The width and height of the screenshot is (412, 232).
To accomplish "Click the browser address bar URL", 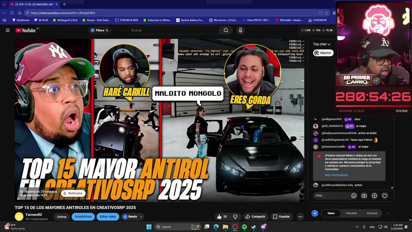I will [x=63, y=13].
